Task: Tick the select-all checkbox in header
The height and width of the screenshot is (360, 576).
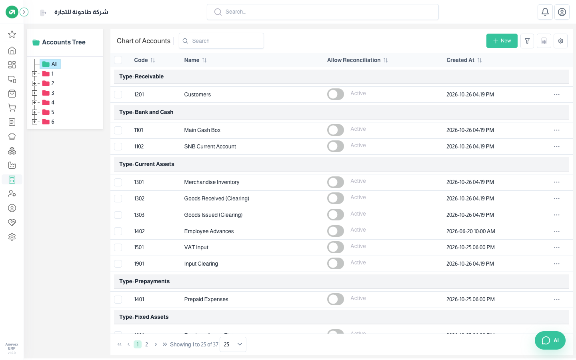Action: point(118,60)
